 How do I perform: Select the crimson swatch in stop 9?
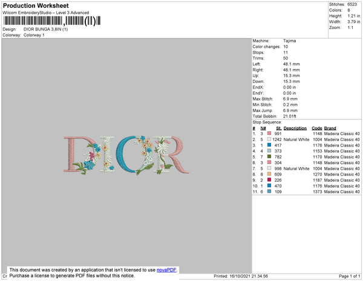tap(269, 180)
